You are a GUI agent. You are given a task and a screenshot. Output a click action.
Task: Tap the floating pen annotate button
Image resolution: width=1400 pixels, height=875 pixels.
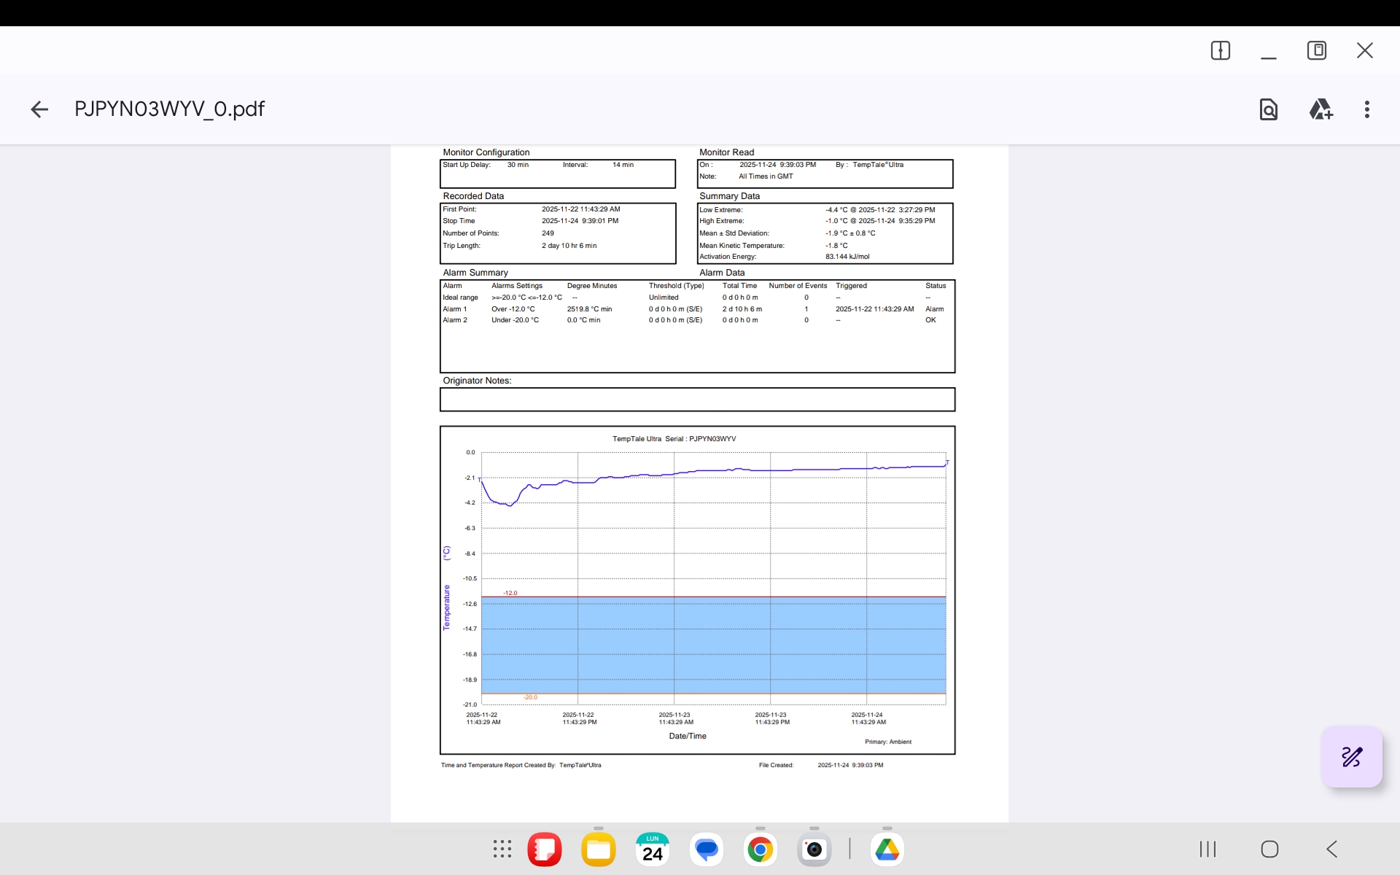coord(1351,757)
